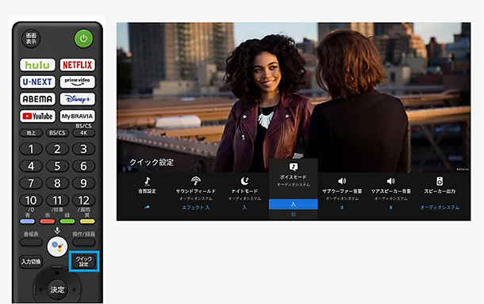Tap the red color button on the remote

click(x=48, y=221)
